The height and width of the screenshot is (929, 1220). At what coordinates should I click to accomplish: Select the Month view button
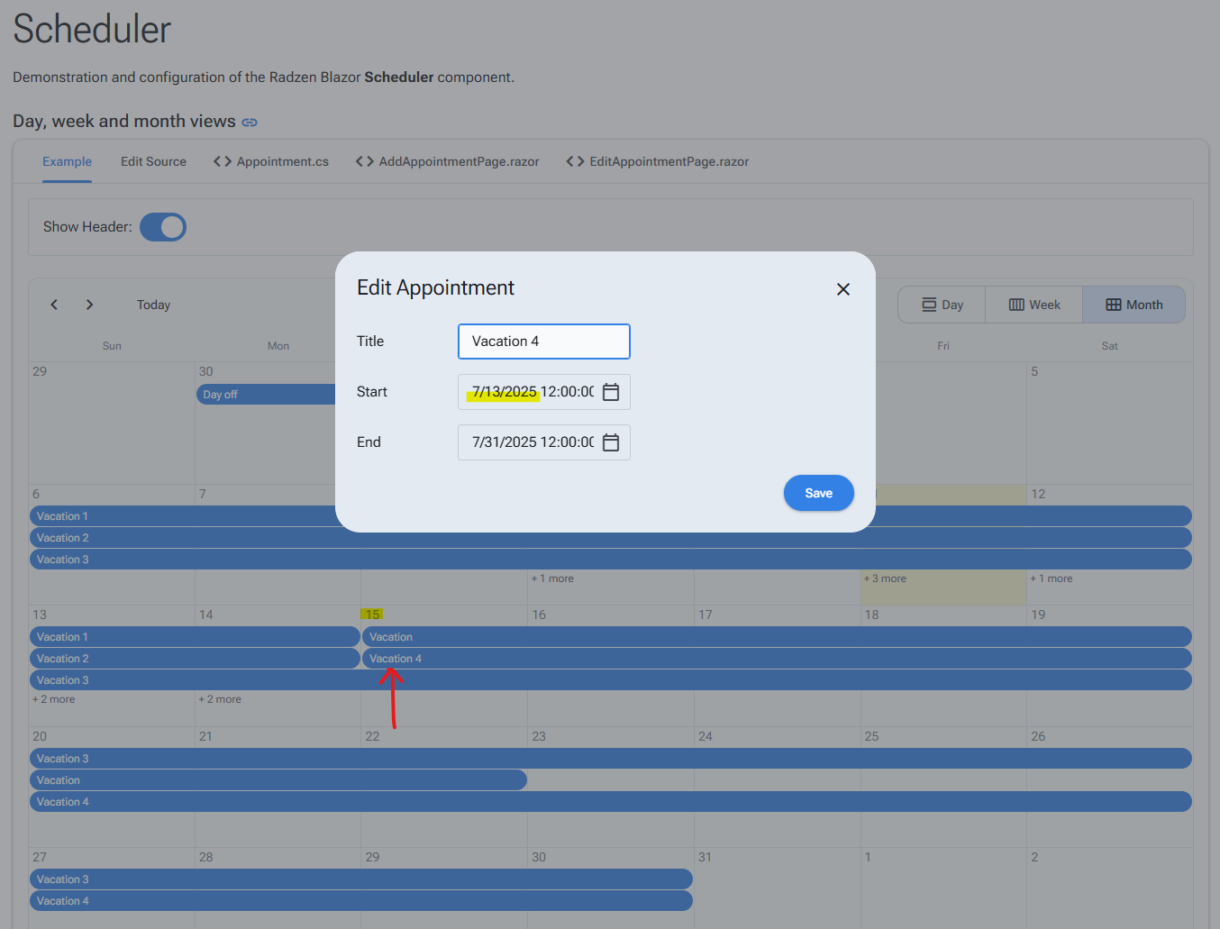tap(1134, 305)
